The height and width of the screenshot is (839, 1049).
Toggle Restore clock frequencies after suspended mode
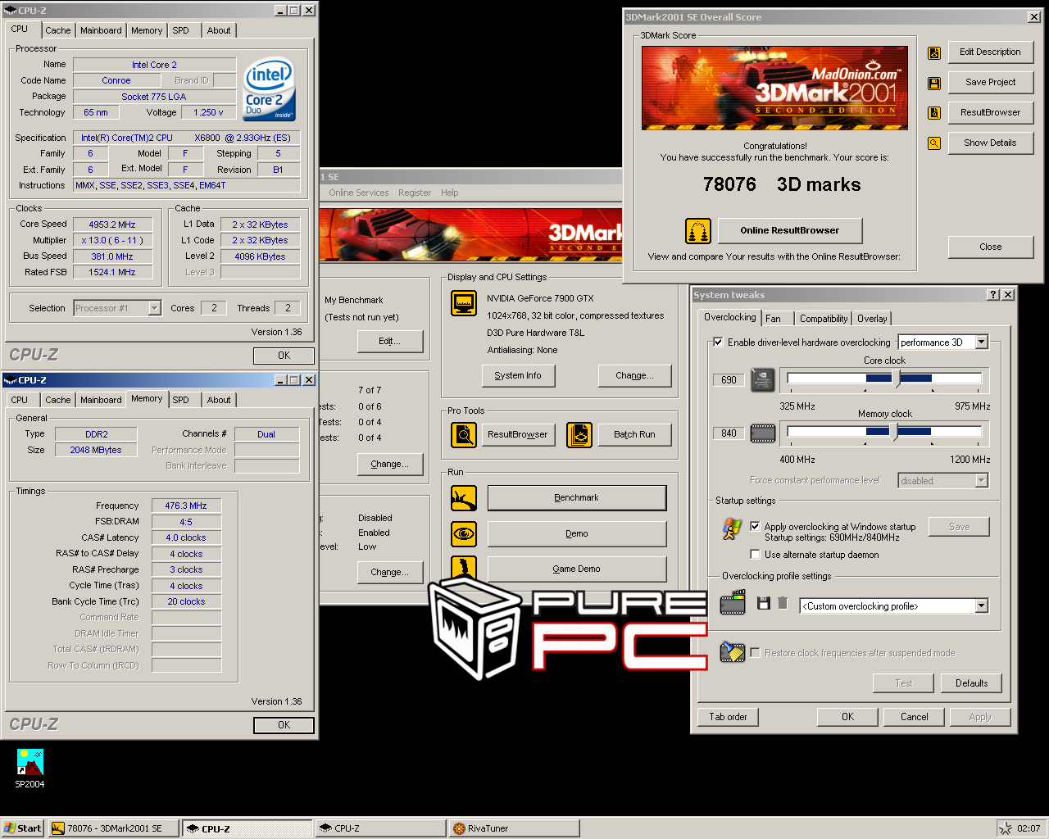(756, 653)
